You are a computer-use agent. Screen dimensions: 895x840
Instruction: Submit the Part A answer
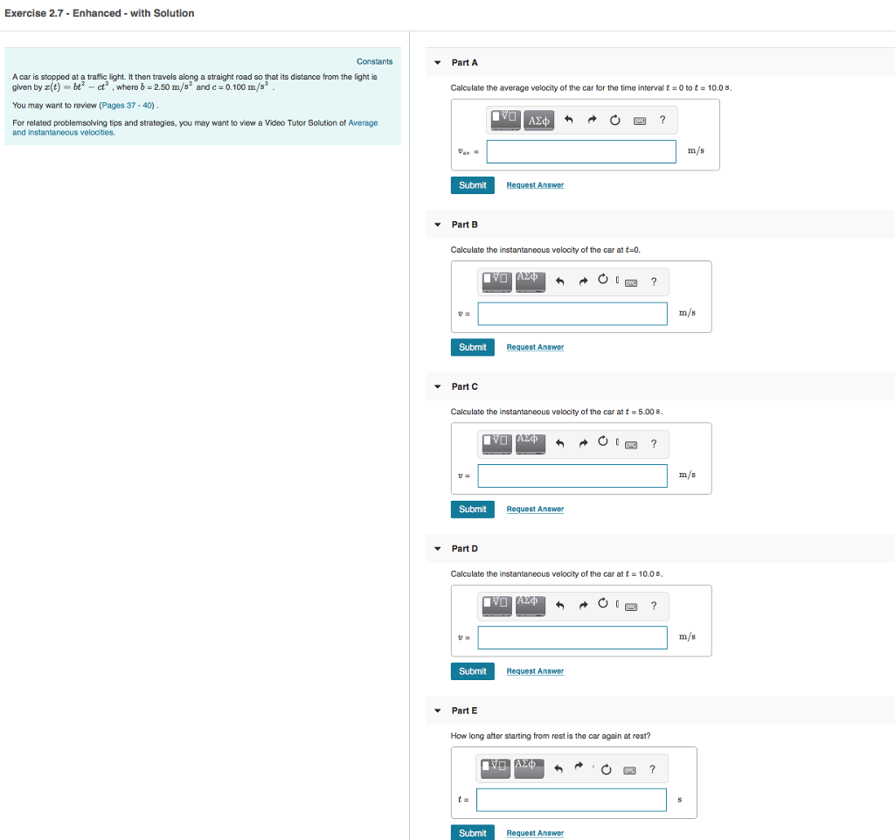pos(472,184)
